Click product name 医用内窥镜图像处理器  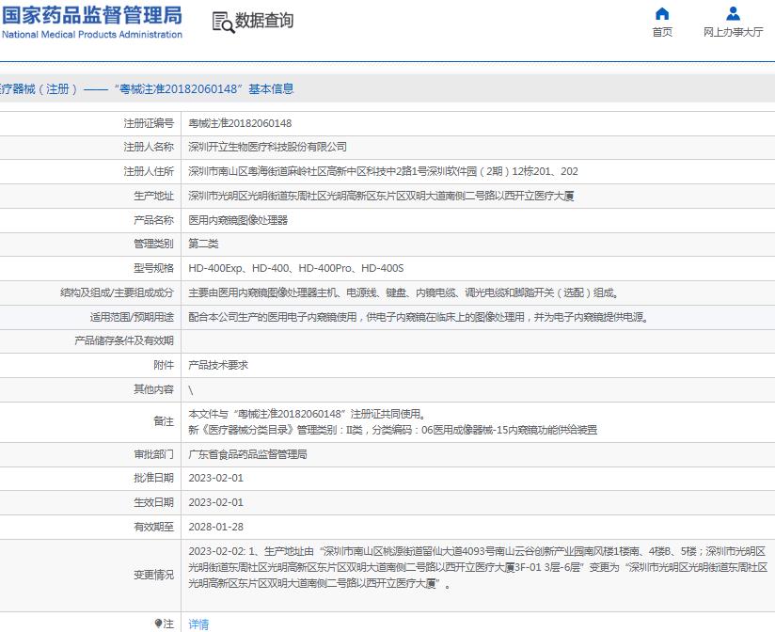coord(238,220)
